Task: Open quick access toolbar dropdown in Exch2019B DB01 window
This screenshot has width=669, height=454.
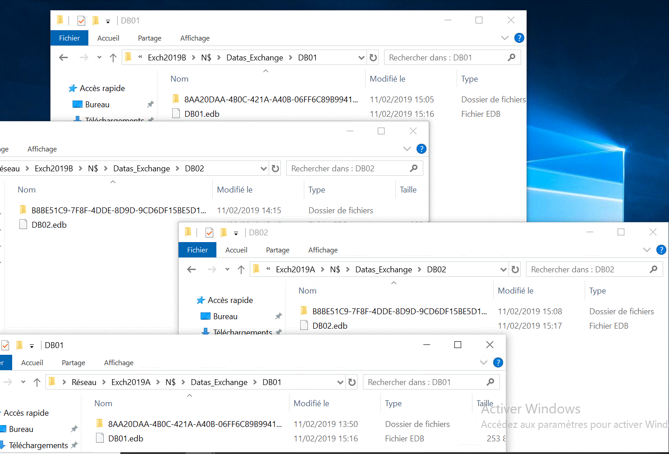Action: pyautogui.click(x=108, y=21)
